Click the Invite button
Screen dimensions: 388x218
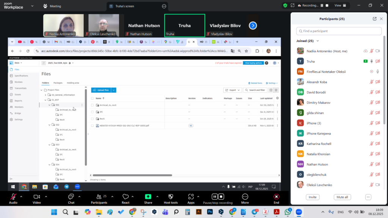[313, 197]
